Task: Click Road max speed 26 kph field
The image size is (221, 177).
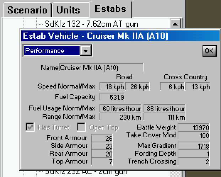Action: click(138, 86)
